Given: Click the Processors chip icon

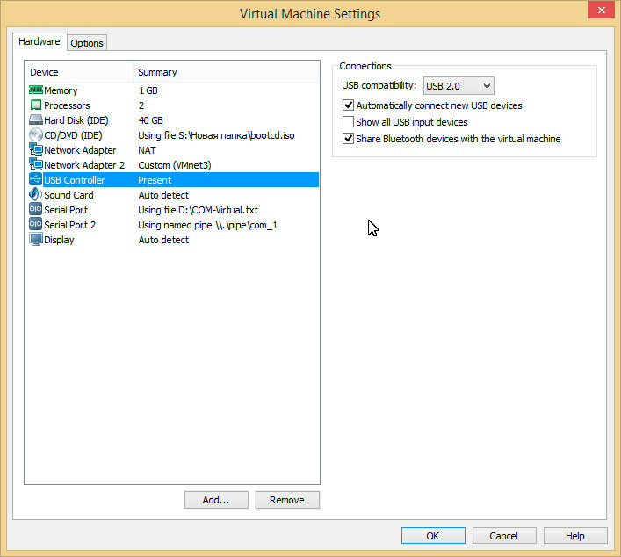Looking at the screenshot, I should 36,105.
